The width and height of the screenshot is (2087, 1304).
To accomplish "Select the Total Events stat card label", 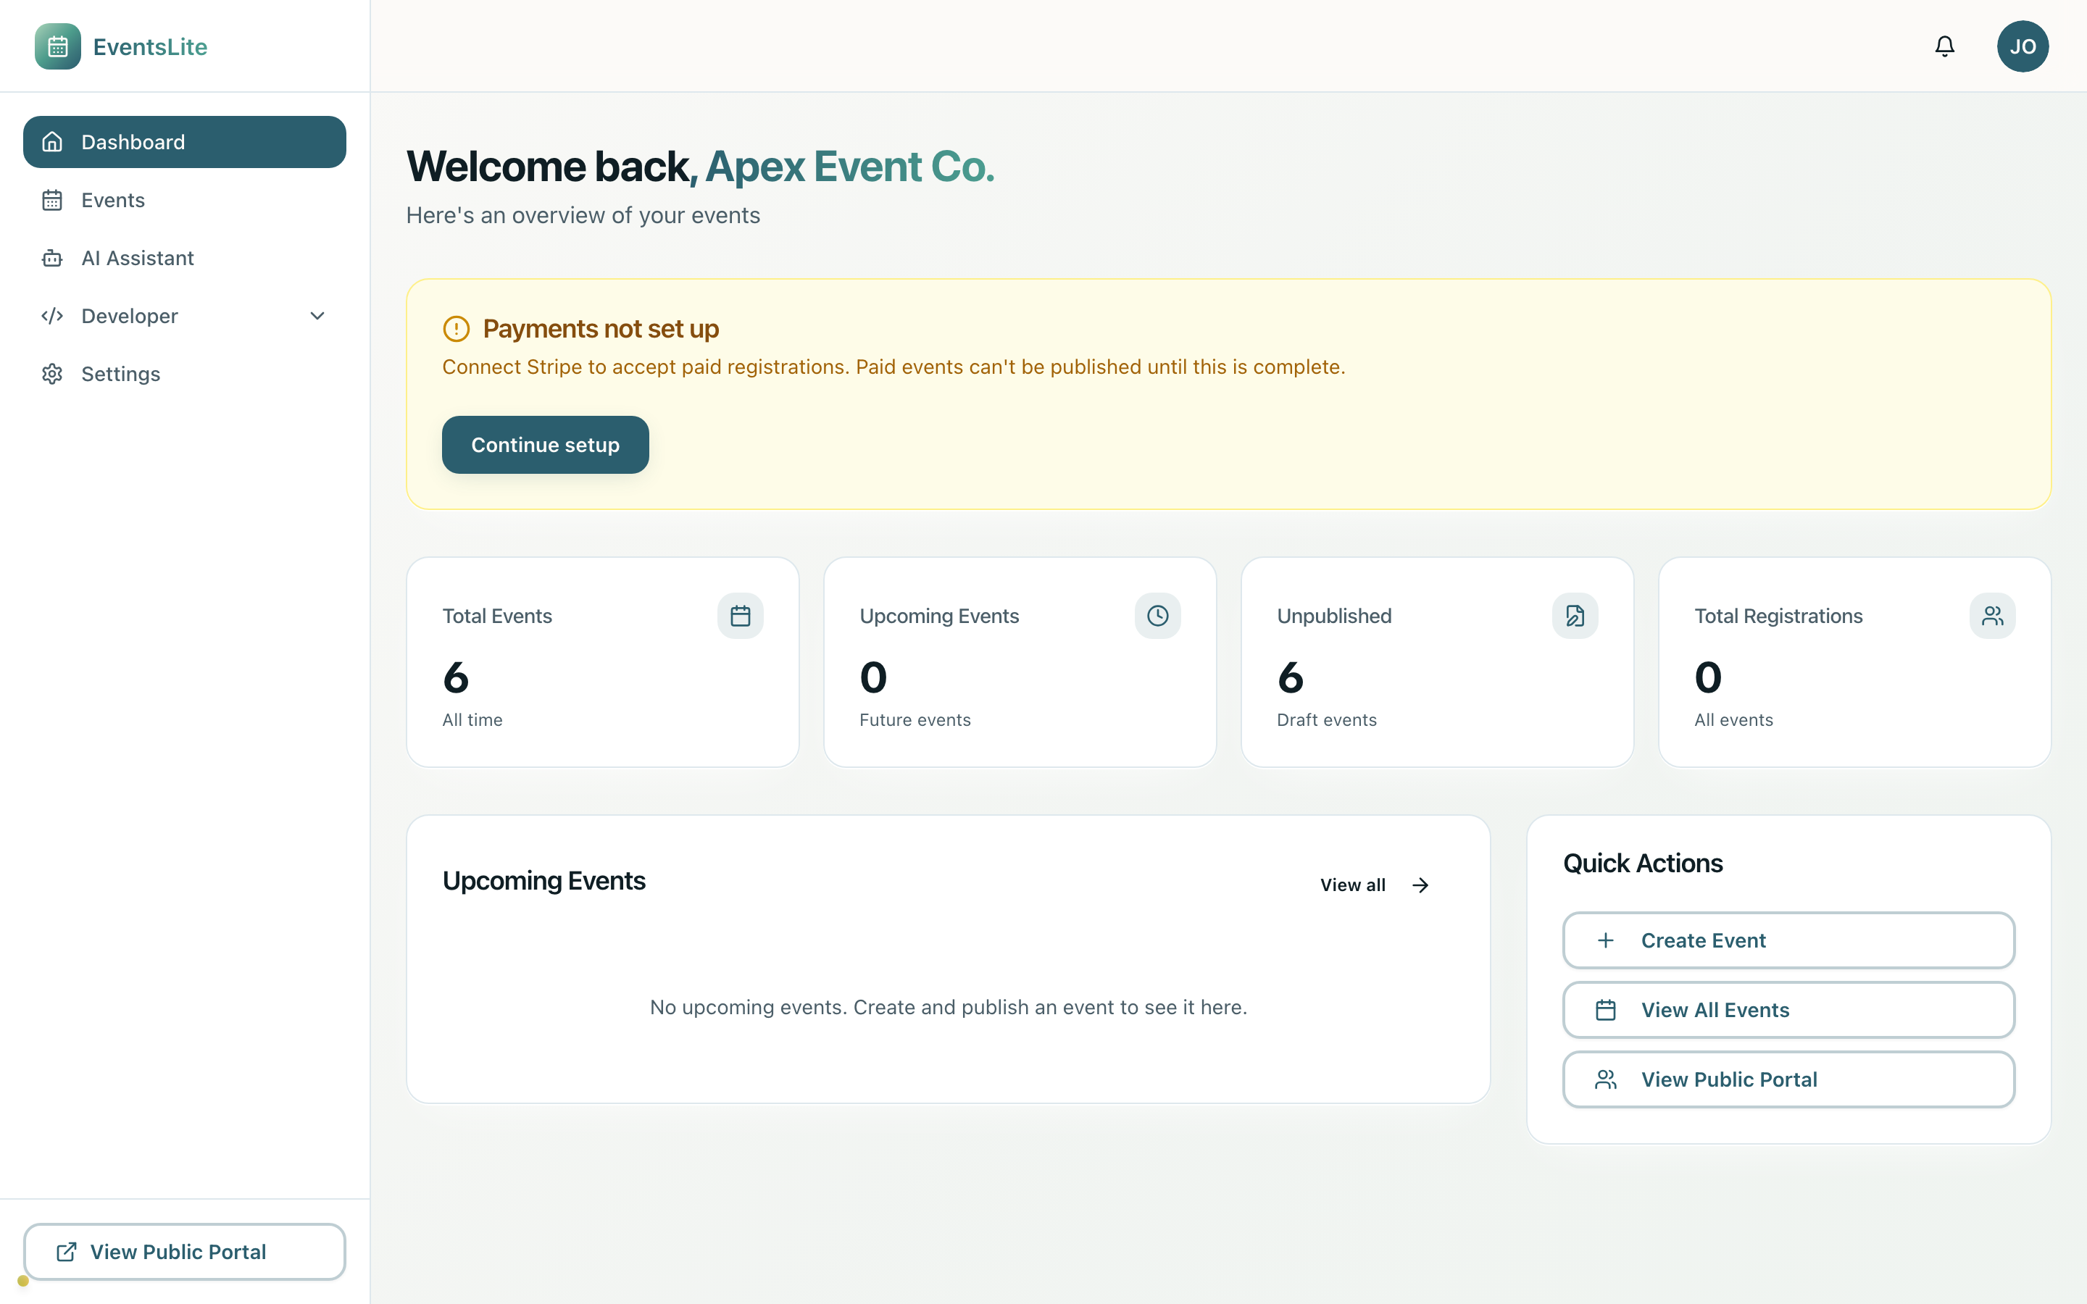I will coord(496,616).
